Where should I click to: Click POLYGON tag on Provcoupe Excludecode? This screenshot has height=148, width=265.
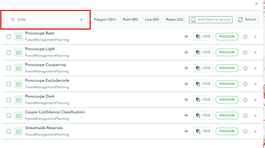227,84
